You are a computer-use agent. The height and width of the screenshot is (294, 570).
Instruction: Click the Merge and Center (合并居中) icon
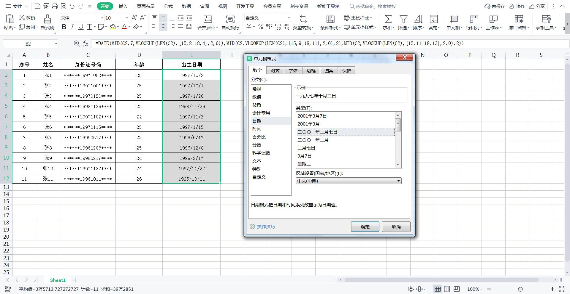coord(208,19)
